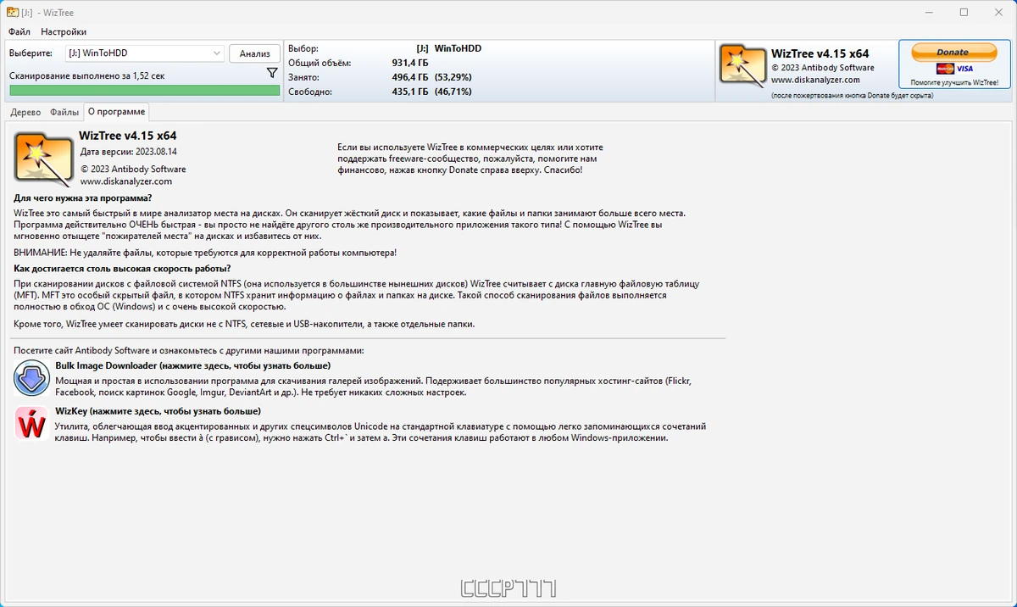Click the Bulk Image Downloader icon
This screenshot has height=607, width=1017.
[31, 377]
